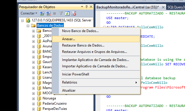185x111 pixels.
Task: Close the BackupMonitoradoRe...iCentral tab
Action: (x=163, y=7)
